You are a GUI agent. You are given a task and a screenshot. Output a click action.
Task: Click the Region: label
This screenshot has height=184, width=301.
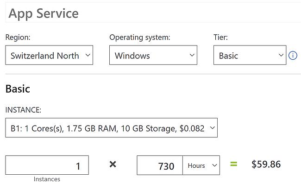pyautogui.click(x=18, y=37)
